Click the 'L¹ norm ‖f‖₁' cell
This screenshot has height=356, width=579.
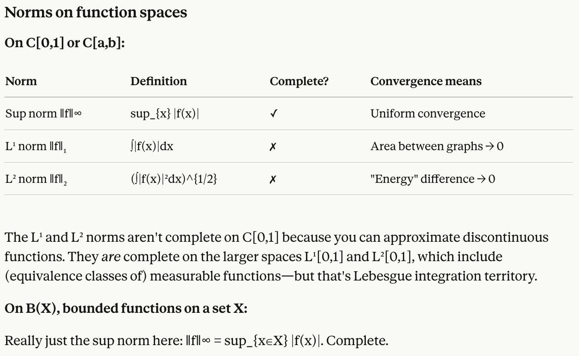tap(36, 146)
